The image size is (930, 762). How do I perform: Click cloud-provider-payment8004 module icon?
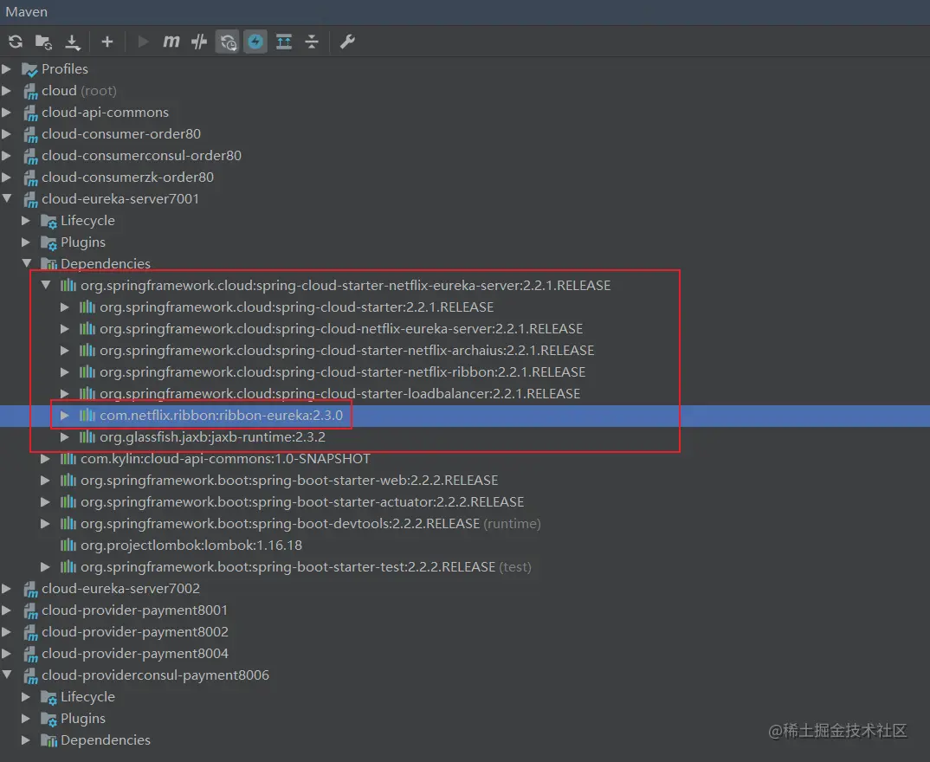(30, 654)
